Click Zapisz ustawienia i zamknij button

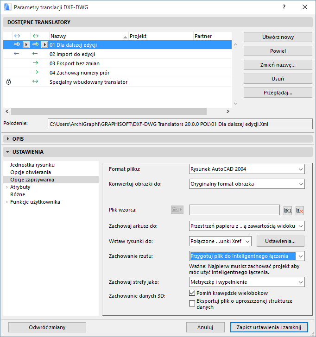click(x=269, y=327)
